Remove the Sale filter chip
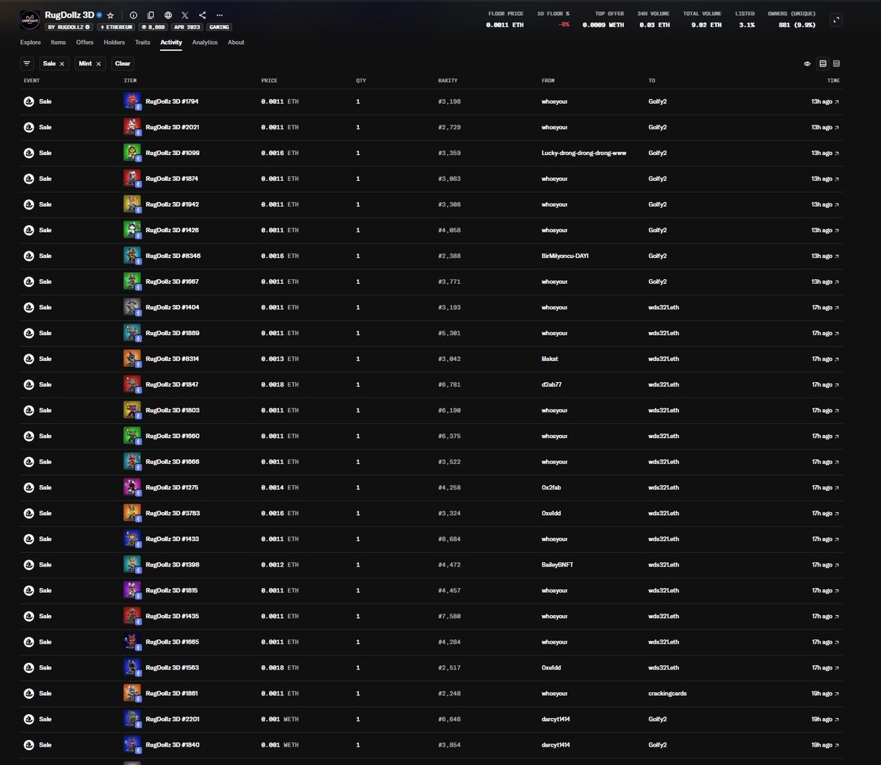 pos(62,64)
